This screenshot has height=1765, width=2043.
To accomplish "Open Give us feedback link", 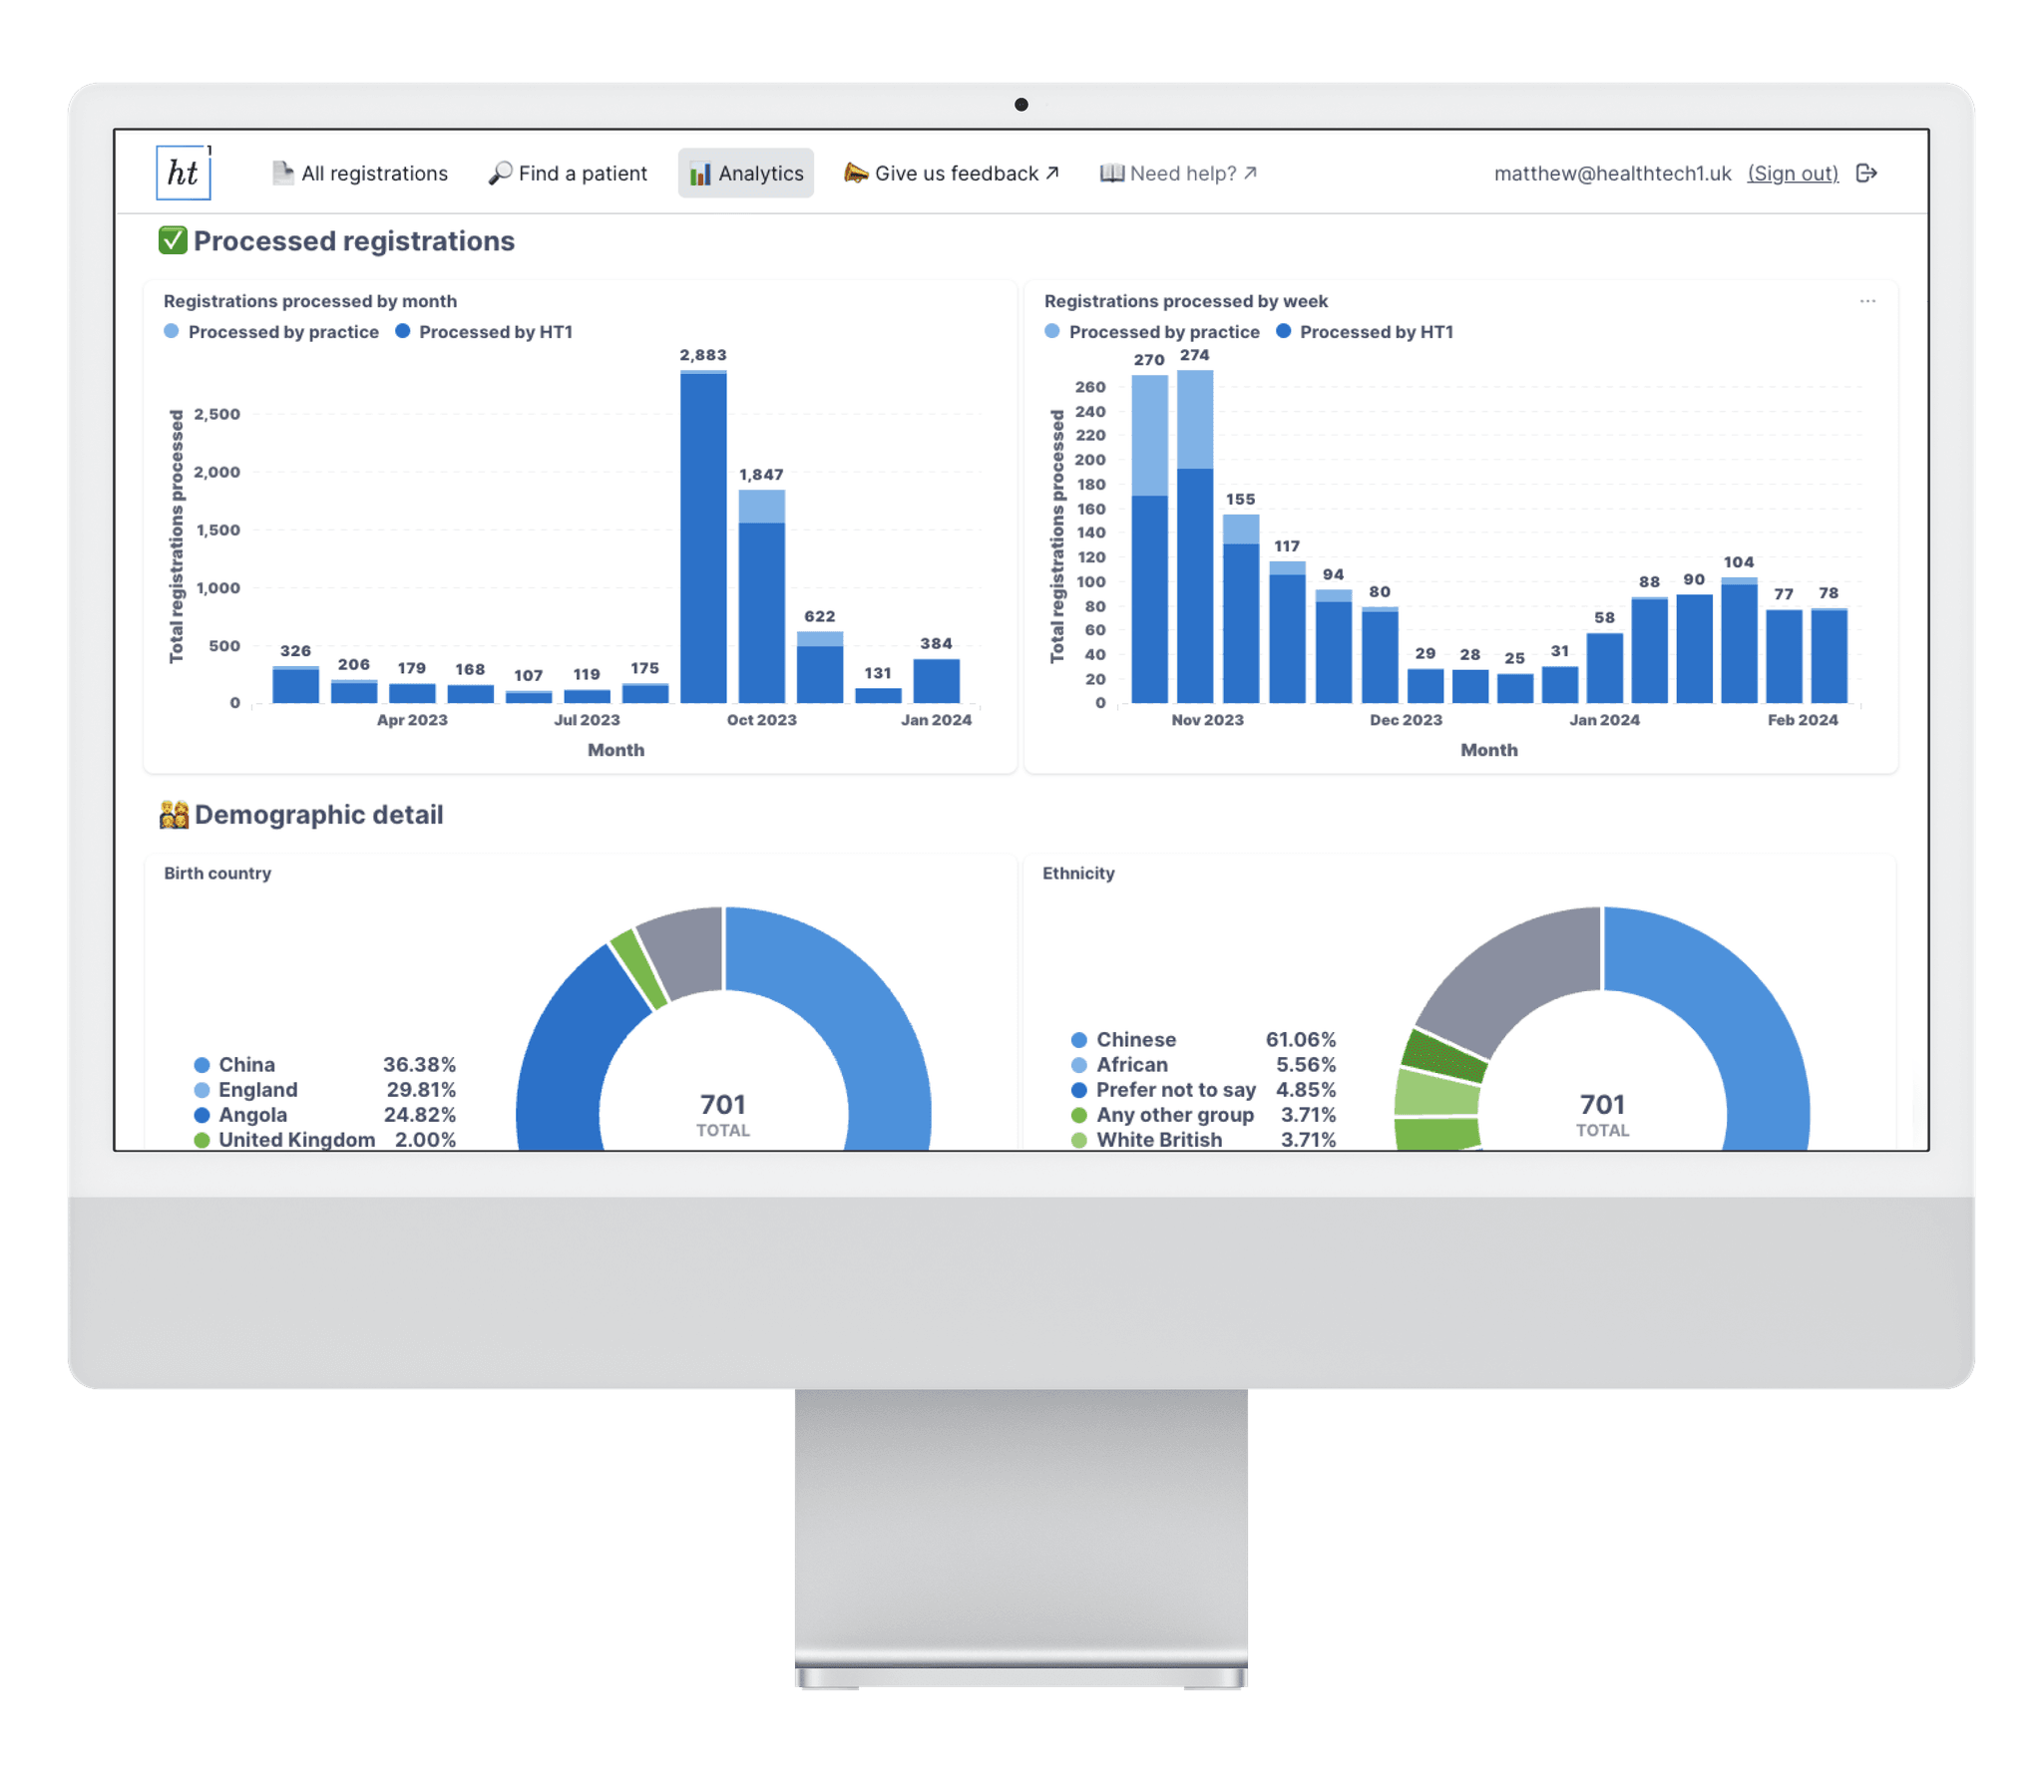I will (952, 174).
